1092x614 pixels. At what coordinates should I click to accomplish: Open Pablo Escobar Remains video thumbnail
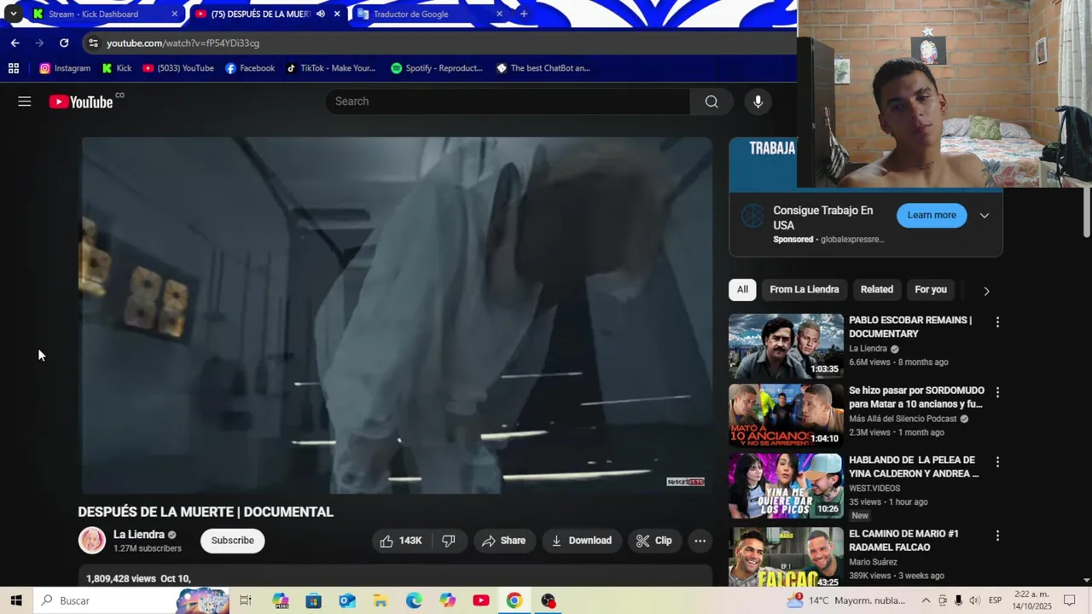pos(786,345)
